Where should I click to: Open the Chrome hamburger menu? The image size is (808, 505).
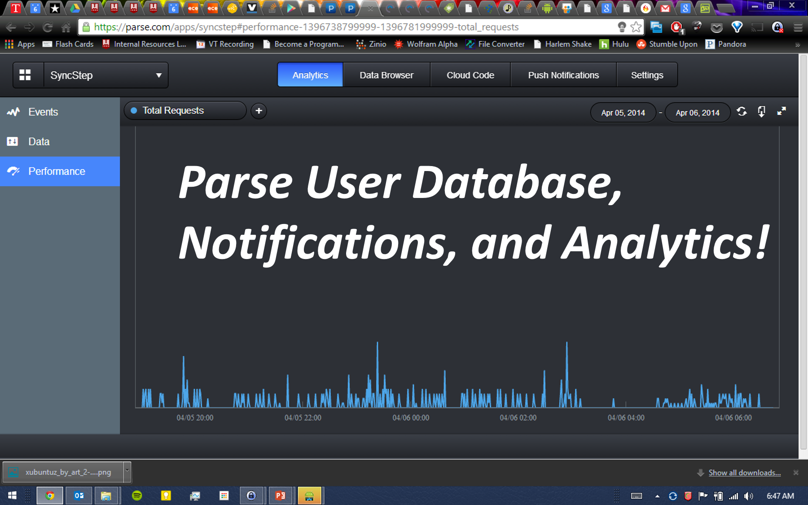click(x=798, y=27)
